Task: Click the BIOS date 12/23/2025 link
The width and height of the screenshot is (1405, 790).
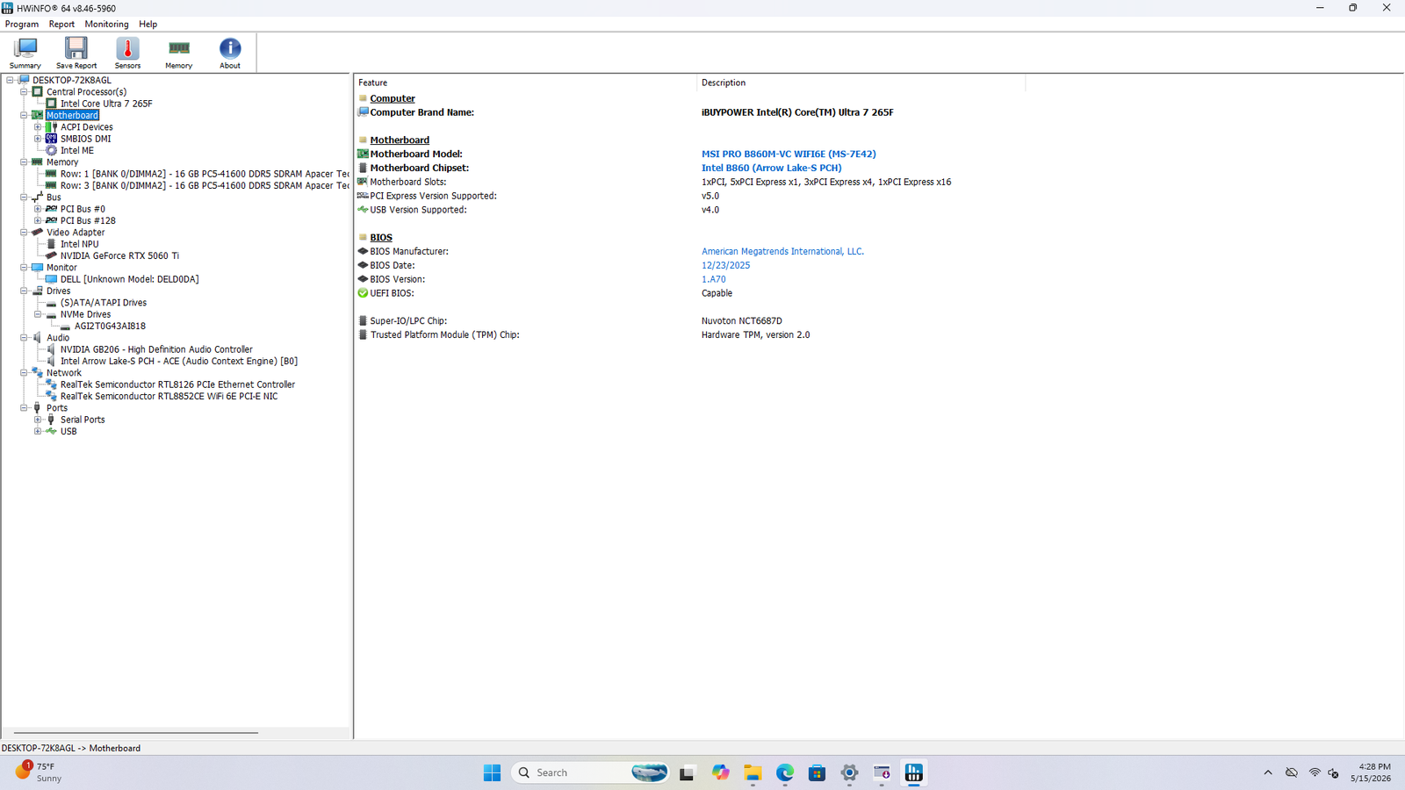Action: coord(725,266)
